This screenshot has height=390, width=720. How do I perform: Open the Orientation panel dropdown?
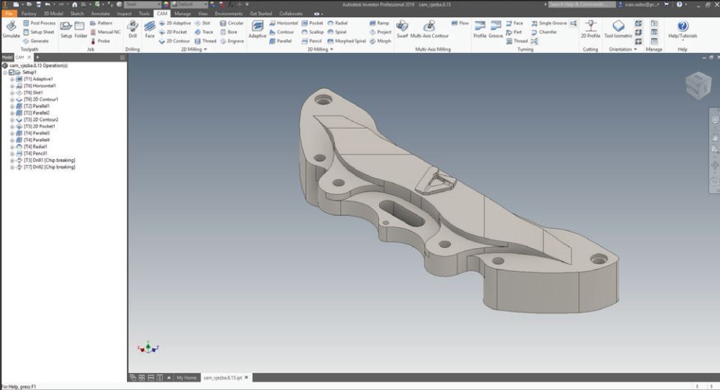(x=636, y=49)
